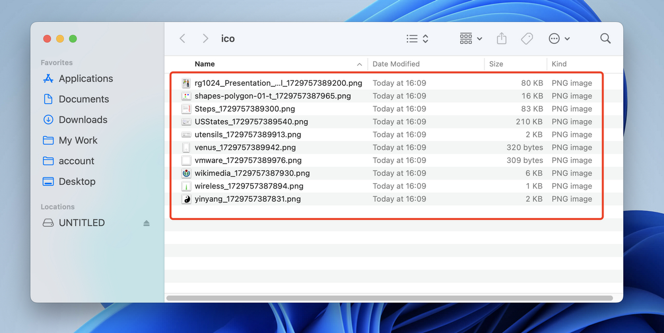Open Applications from the sidebar
Viewport: 664px width, 333px height.
pos(85,78)
